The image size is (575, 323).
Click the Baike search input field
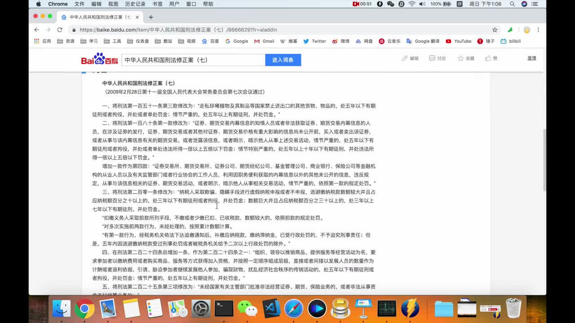point(193,60)
